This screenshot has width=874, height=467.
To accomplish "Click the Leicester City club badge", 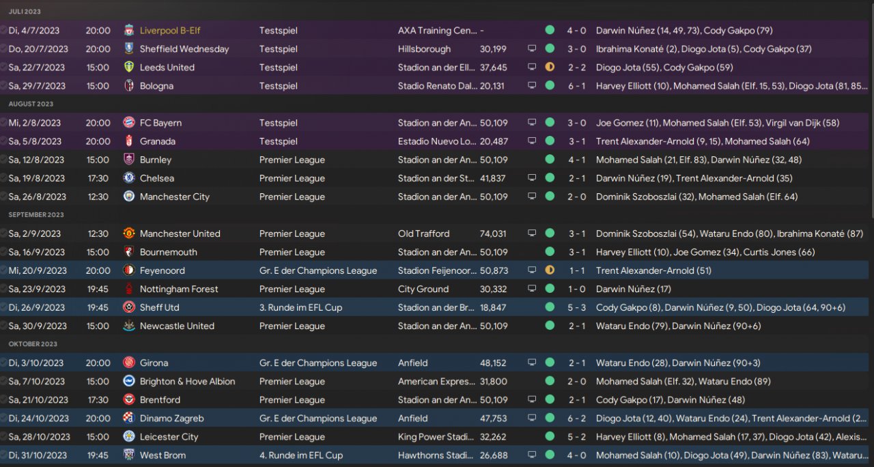I will [x=129, y=436].
